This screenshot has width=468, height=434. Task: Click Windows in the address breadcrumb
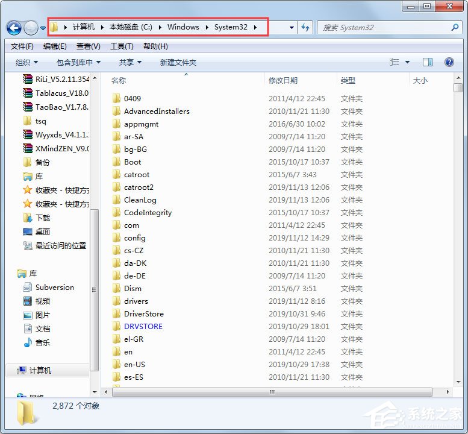(x=183, y=27)
